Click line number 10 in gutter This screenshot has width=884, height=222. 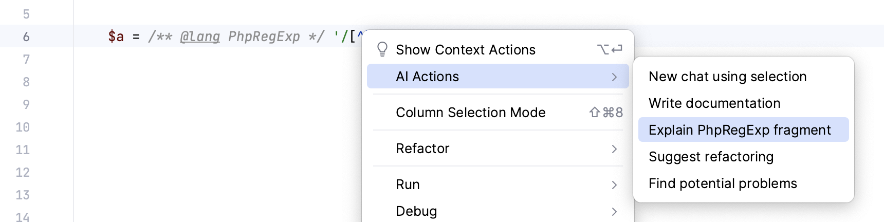(23, 127)
